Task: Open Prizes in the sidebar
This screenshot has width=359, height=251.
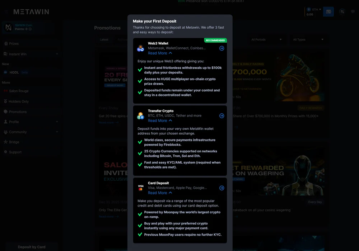Action: click(14, 44)
